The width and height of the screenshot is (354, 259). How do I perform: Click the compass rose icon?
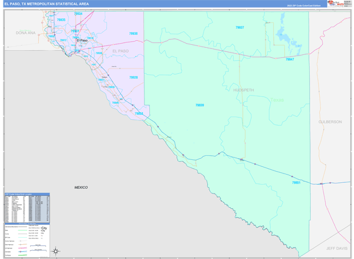click(56, 251)
